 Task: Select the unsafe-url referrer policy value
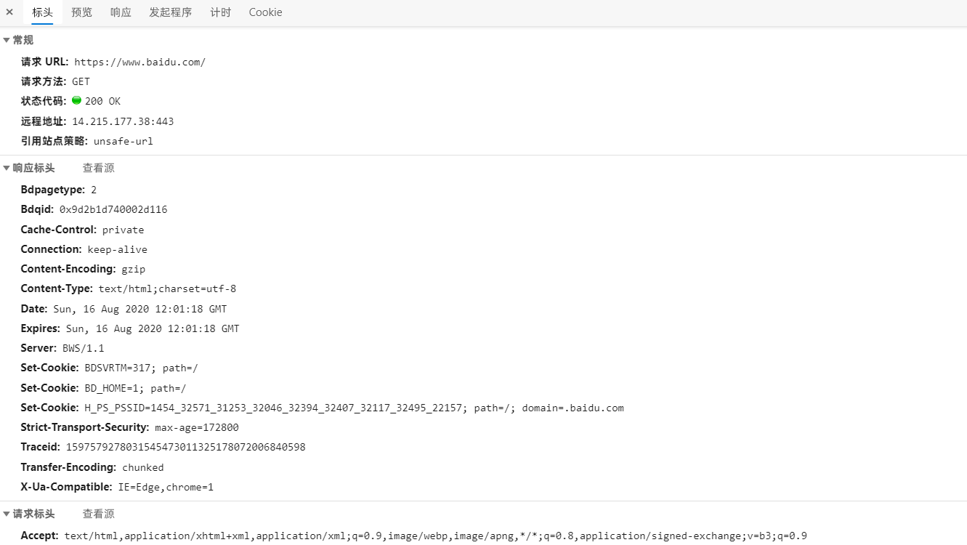tap(123, 141)
